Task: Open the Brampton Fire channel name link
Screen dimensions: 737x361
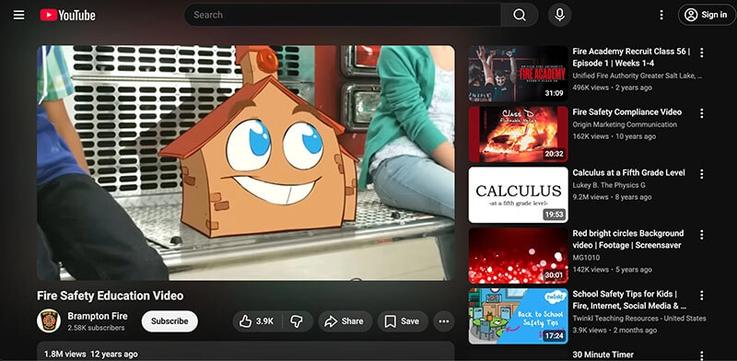Action: point(98,316)
